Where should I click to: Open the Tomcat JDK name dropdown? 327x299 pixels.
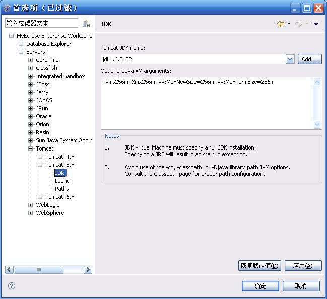click(x=290, y=59)
